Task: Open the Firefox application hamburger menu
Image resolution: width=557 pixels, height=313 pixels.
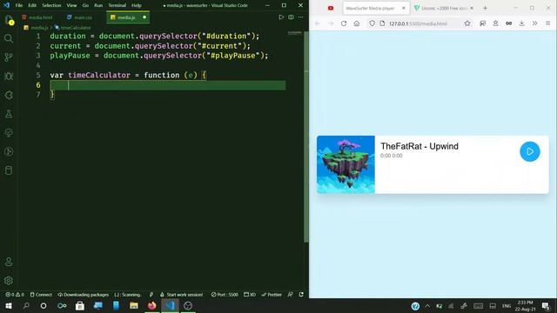Action: [x=547, y=23]
